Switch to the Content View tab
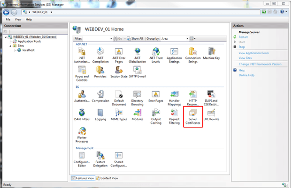 [x=107, y=178]
